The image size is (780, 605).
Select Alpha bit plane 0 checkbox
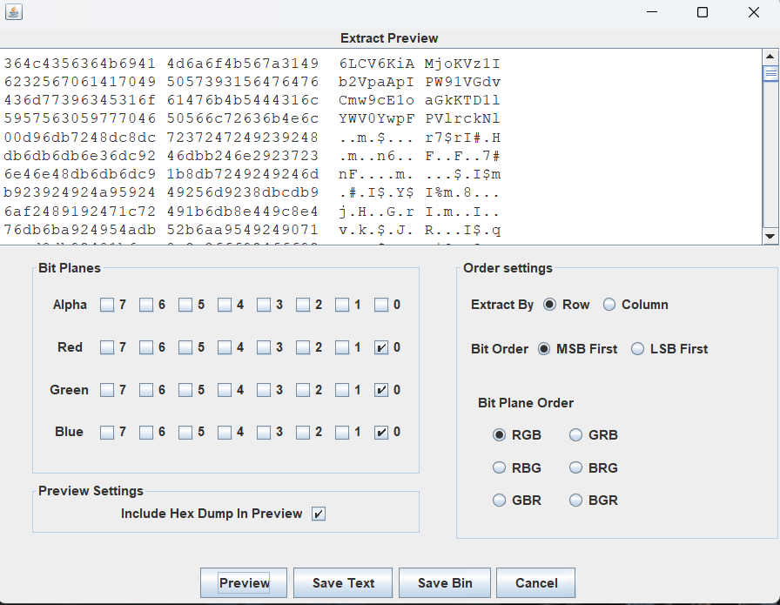pyautogui.click(x=381, y=305)
